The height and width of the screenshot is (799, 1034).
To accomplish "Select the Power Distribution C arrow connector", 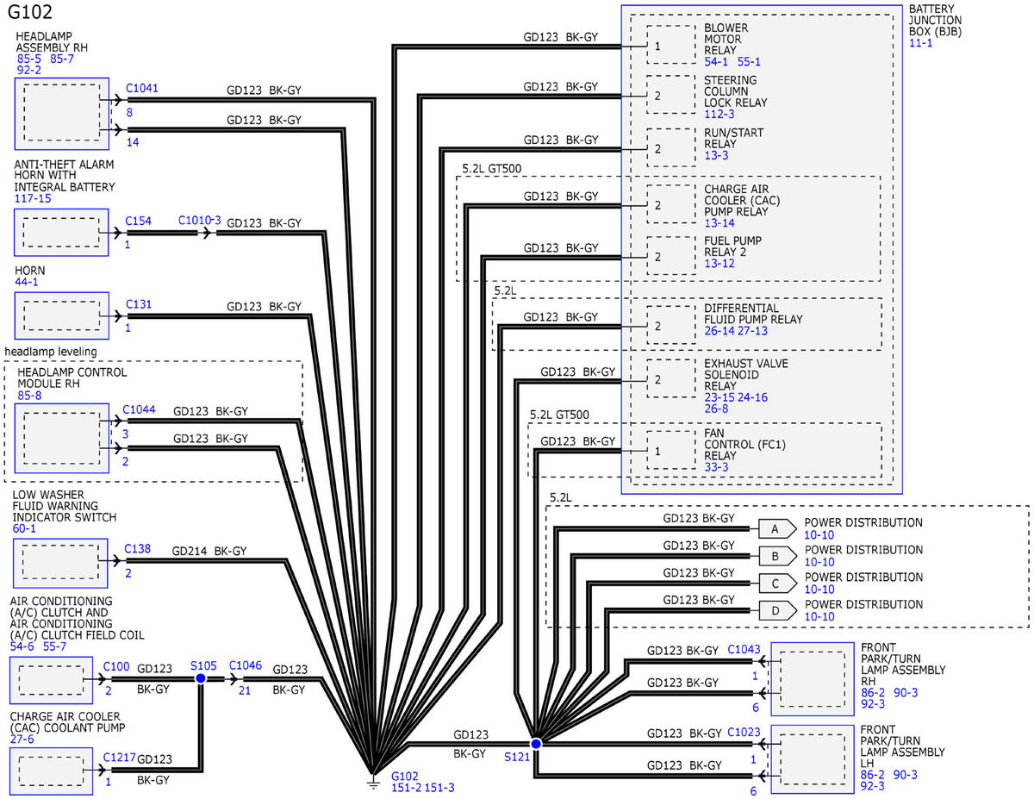I will (x=775, y=584).
